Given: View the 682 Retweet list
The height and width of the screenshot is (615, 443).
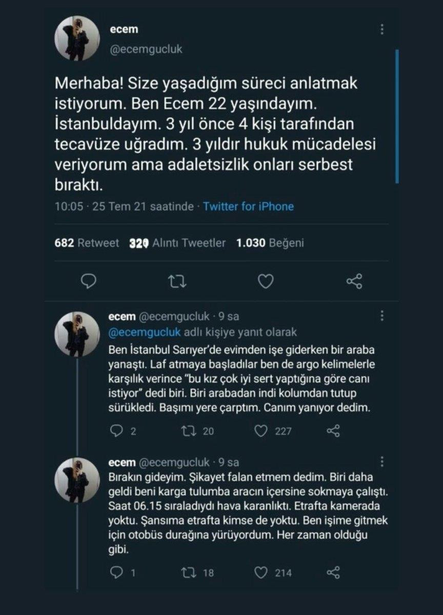Looking at the screenshot, I should click(86, 243).
